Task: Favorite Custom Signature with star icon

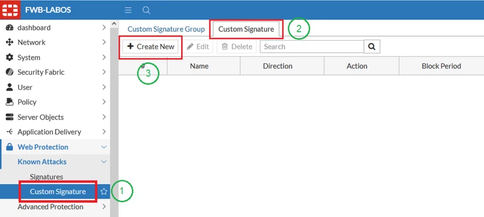Action: (x=104, y=191)
